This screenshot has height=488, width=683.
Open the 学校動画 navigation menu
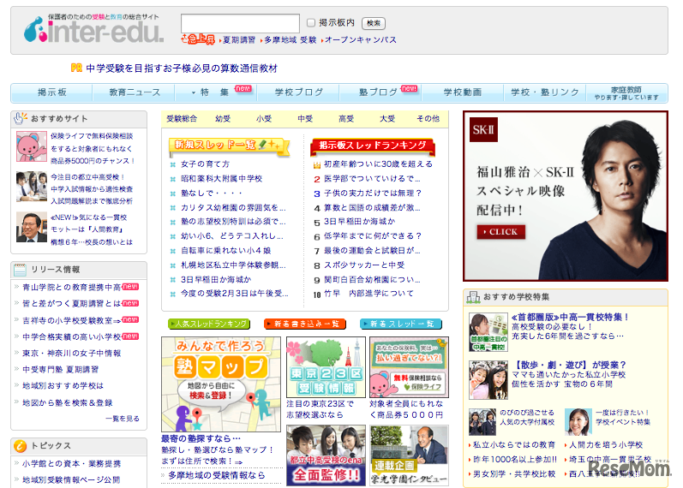(463, 92)
